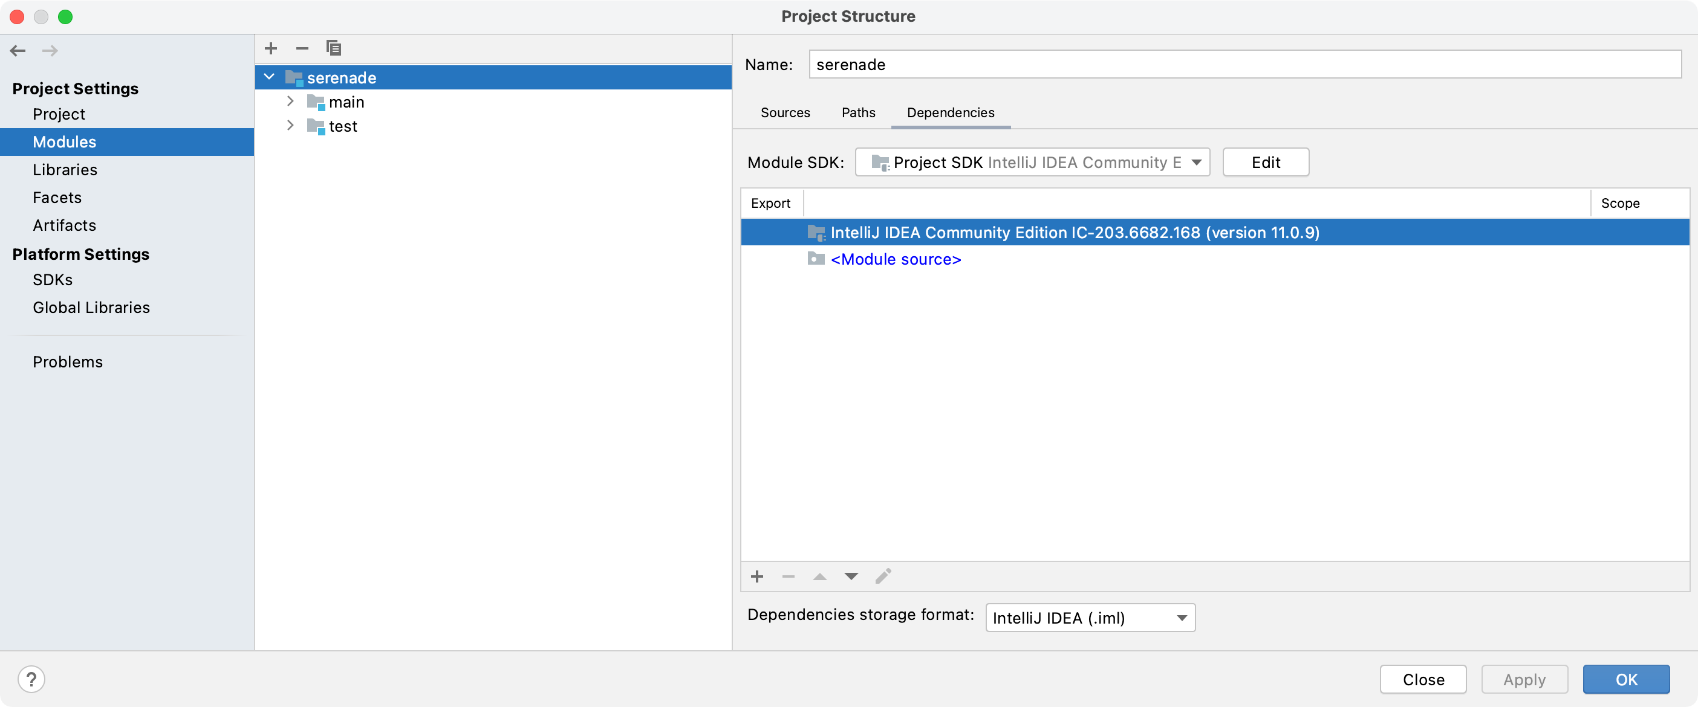Open Dependencies storage format dropdown
This screenshot has height=707, width=1698.
tap(1090, 618)
